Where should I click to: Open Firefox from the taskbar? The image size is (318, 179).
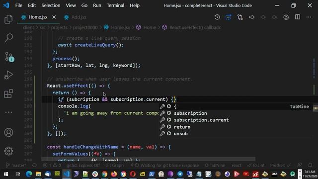(114, 174)
